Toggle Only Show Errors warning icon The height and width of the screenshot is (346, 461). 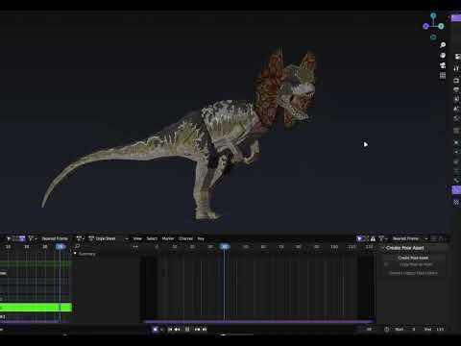click(373, 238)
